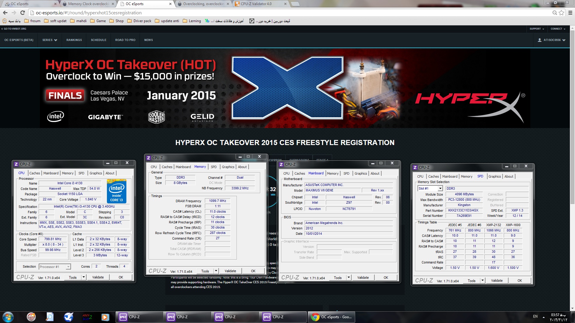
Task: Click the zoom magnifier icon in address bar
Action: [x=555, y=13]
